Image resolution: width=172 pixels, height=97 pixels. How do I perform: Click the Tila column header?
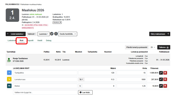(x=64, y=52)
